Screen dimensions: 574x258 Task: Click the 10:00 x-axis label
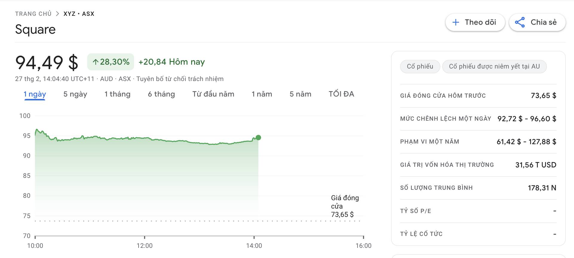tap(35, 246)
